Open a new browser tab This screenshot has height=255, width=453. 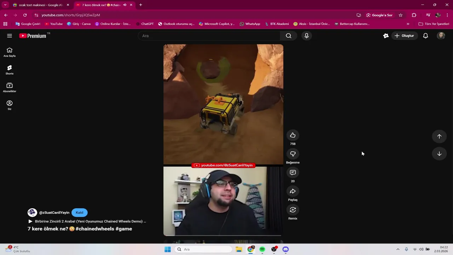click(141, 5)
